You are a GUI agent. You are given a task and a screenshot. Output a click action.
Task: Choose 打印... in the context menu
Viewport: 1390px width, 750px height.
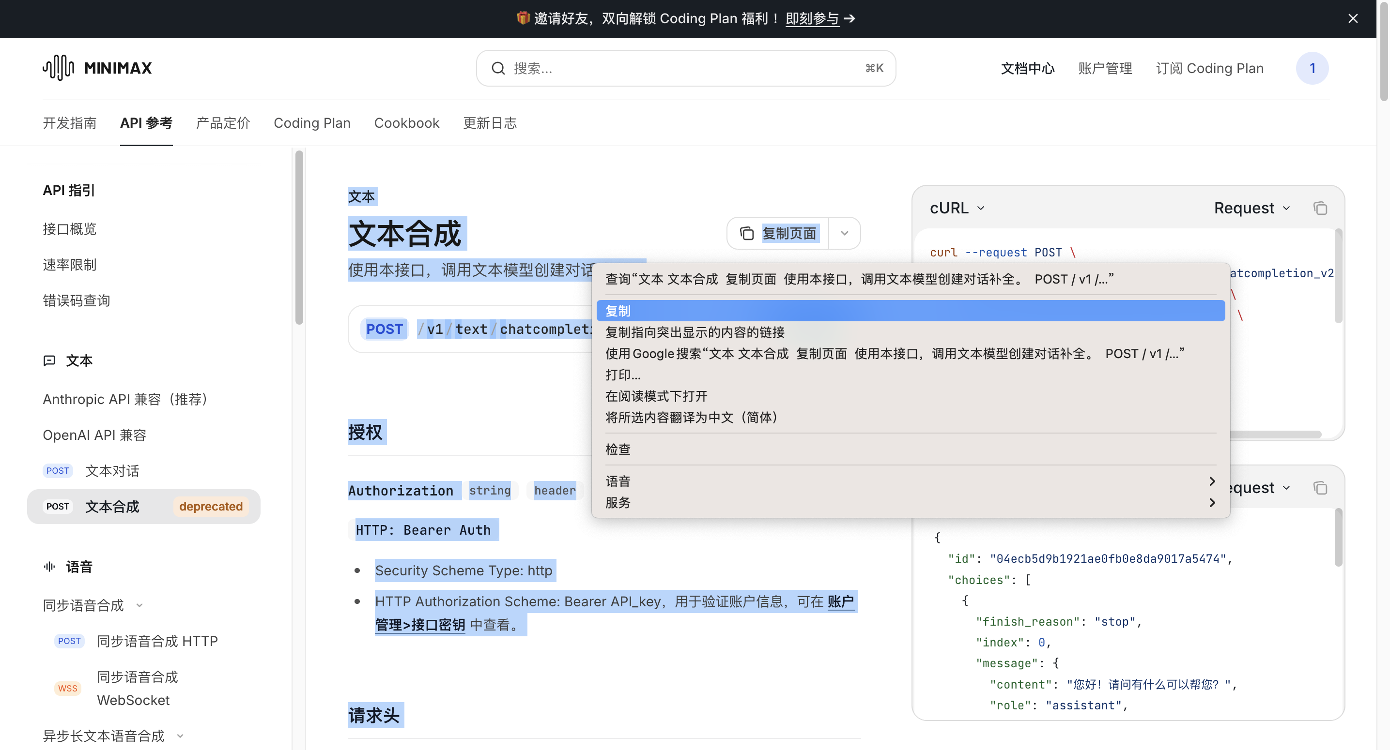point(911,375)
